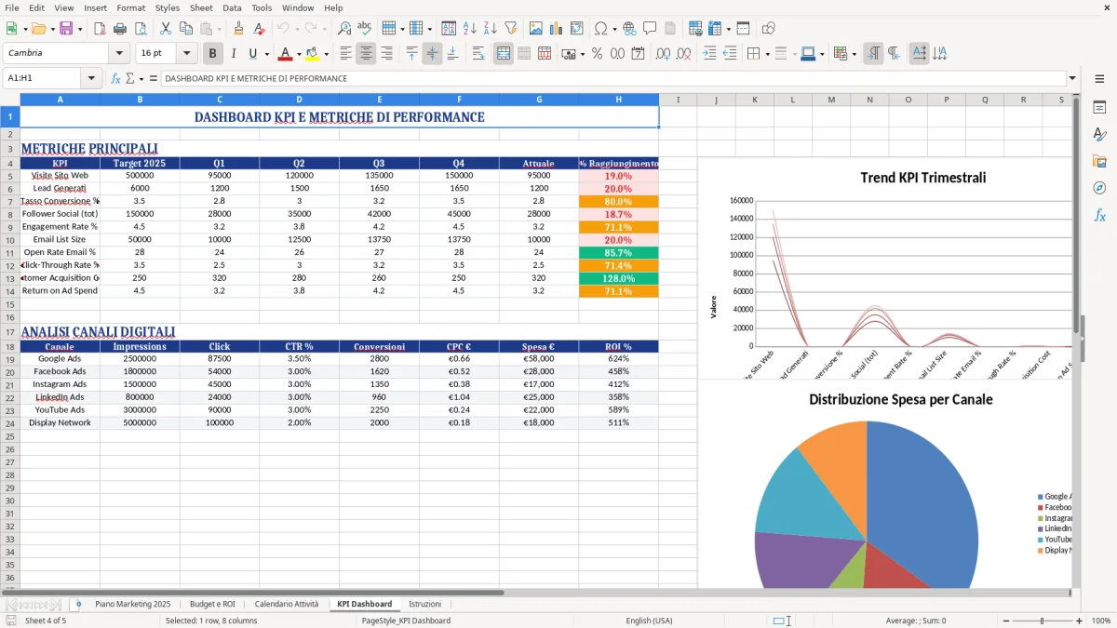Screen dimensions: 1117x628
Task: Toggle bold formatting
Action: (212, 53)
